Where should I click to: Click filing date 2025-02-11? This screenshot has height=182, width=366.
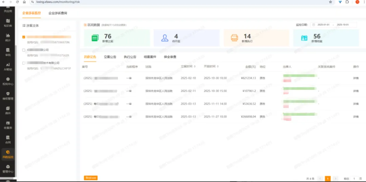188,91
